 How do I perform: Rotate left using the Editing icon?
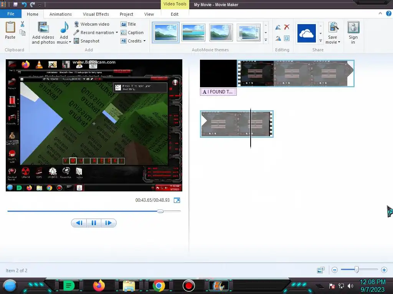tap(278, 27)
